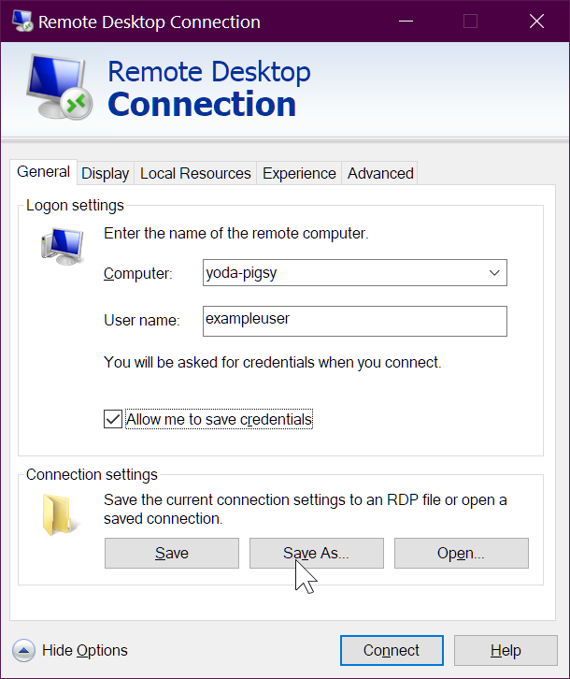Click the User name: label
The image size is (570, 679).
(x=142, y=321)
